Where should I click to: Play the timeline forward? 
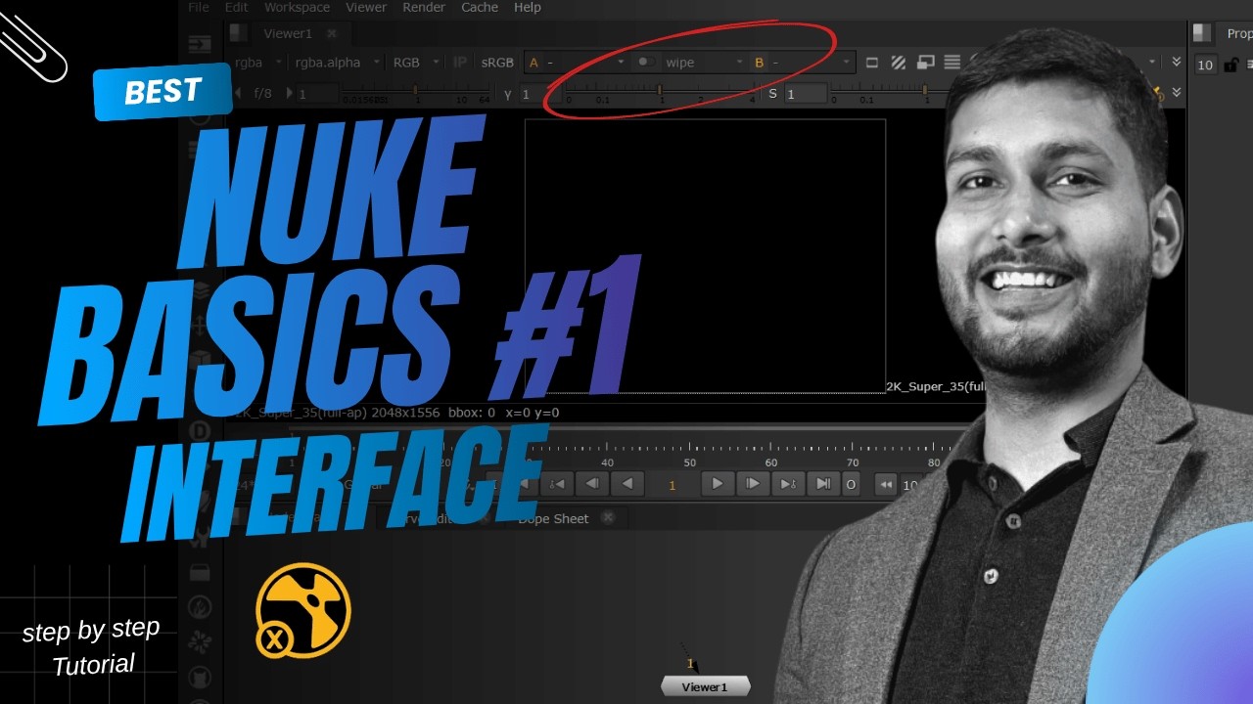[x=718, y=484]
